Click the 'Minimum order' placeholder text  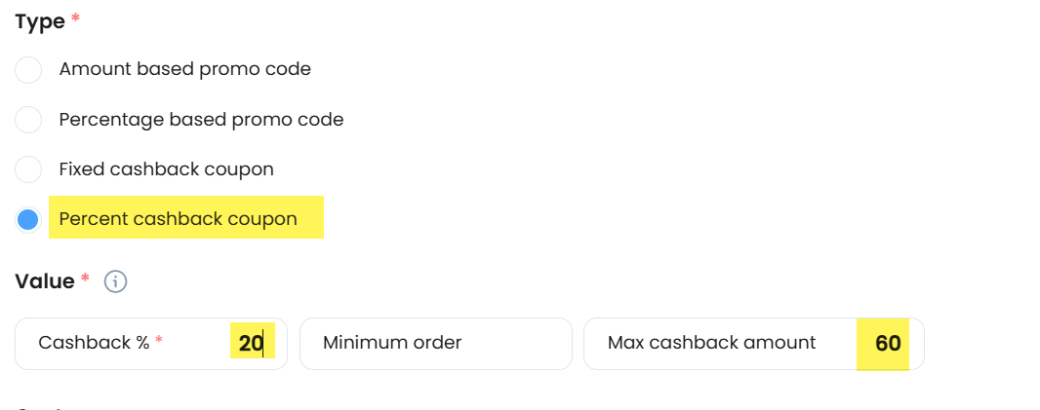click(392, 343)
